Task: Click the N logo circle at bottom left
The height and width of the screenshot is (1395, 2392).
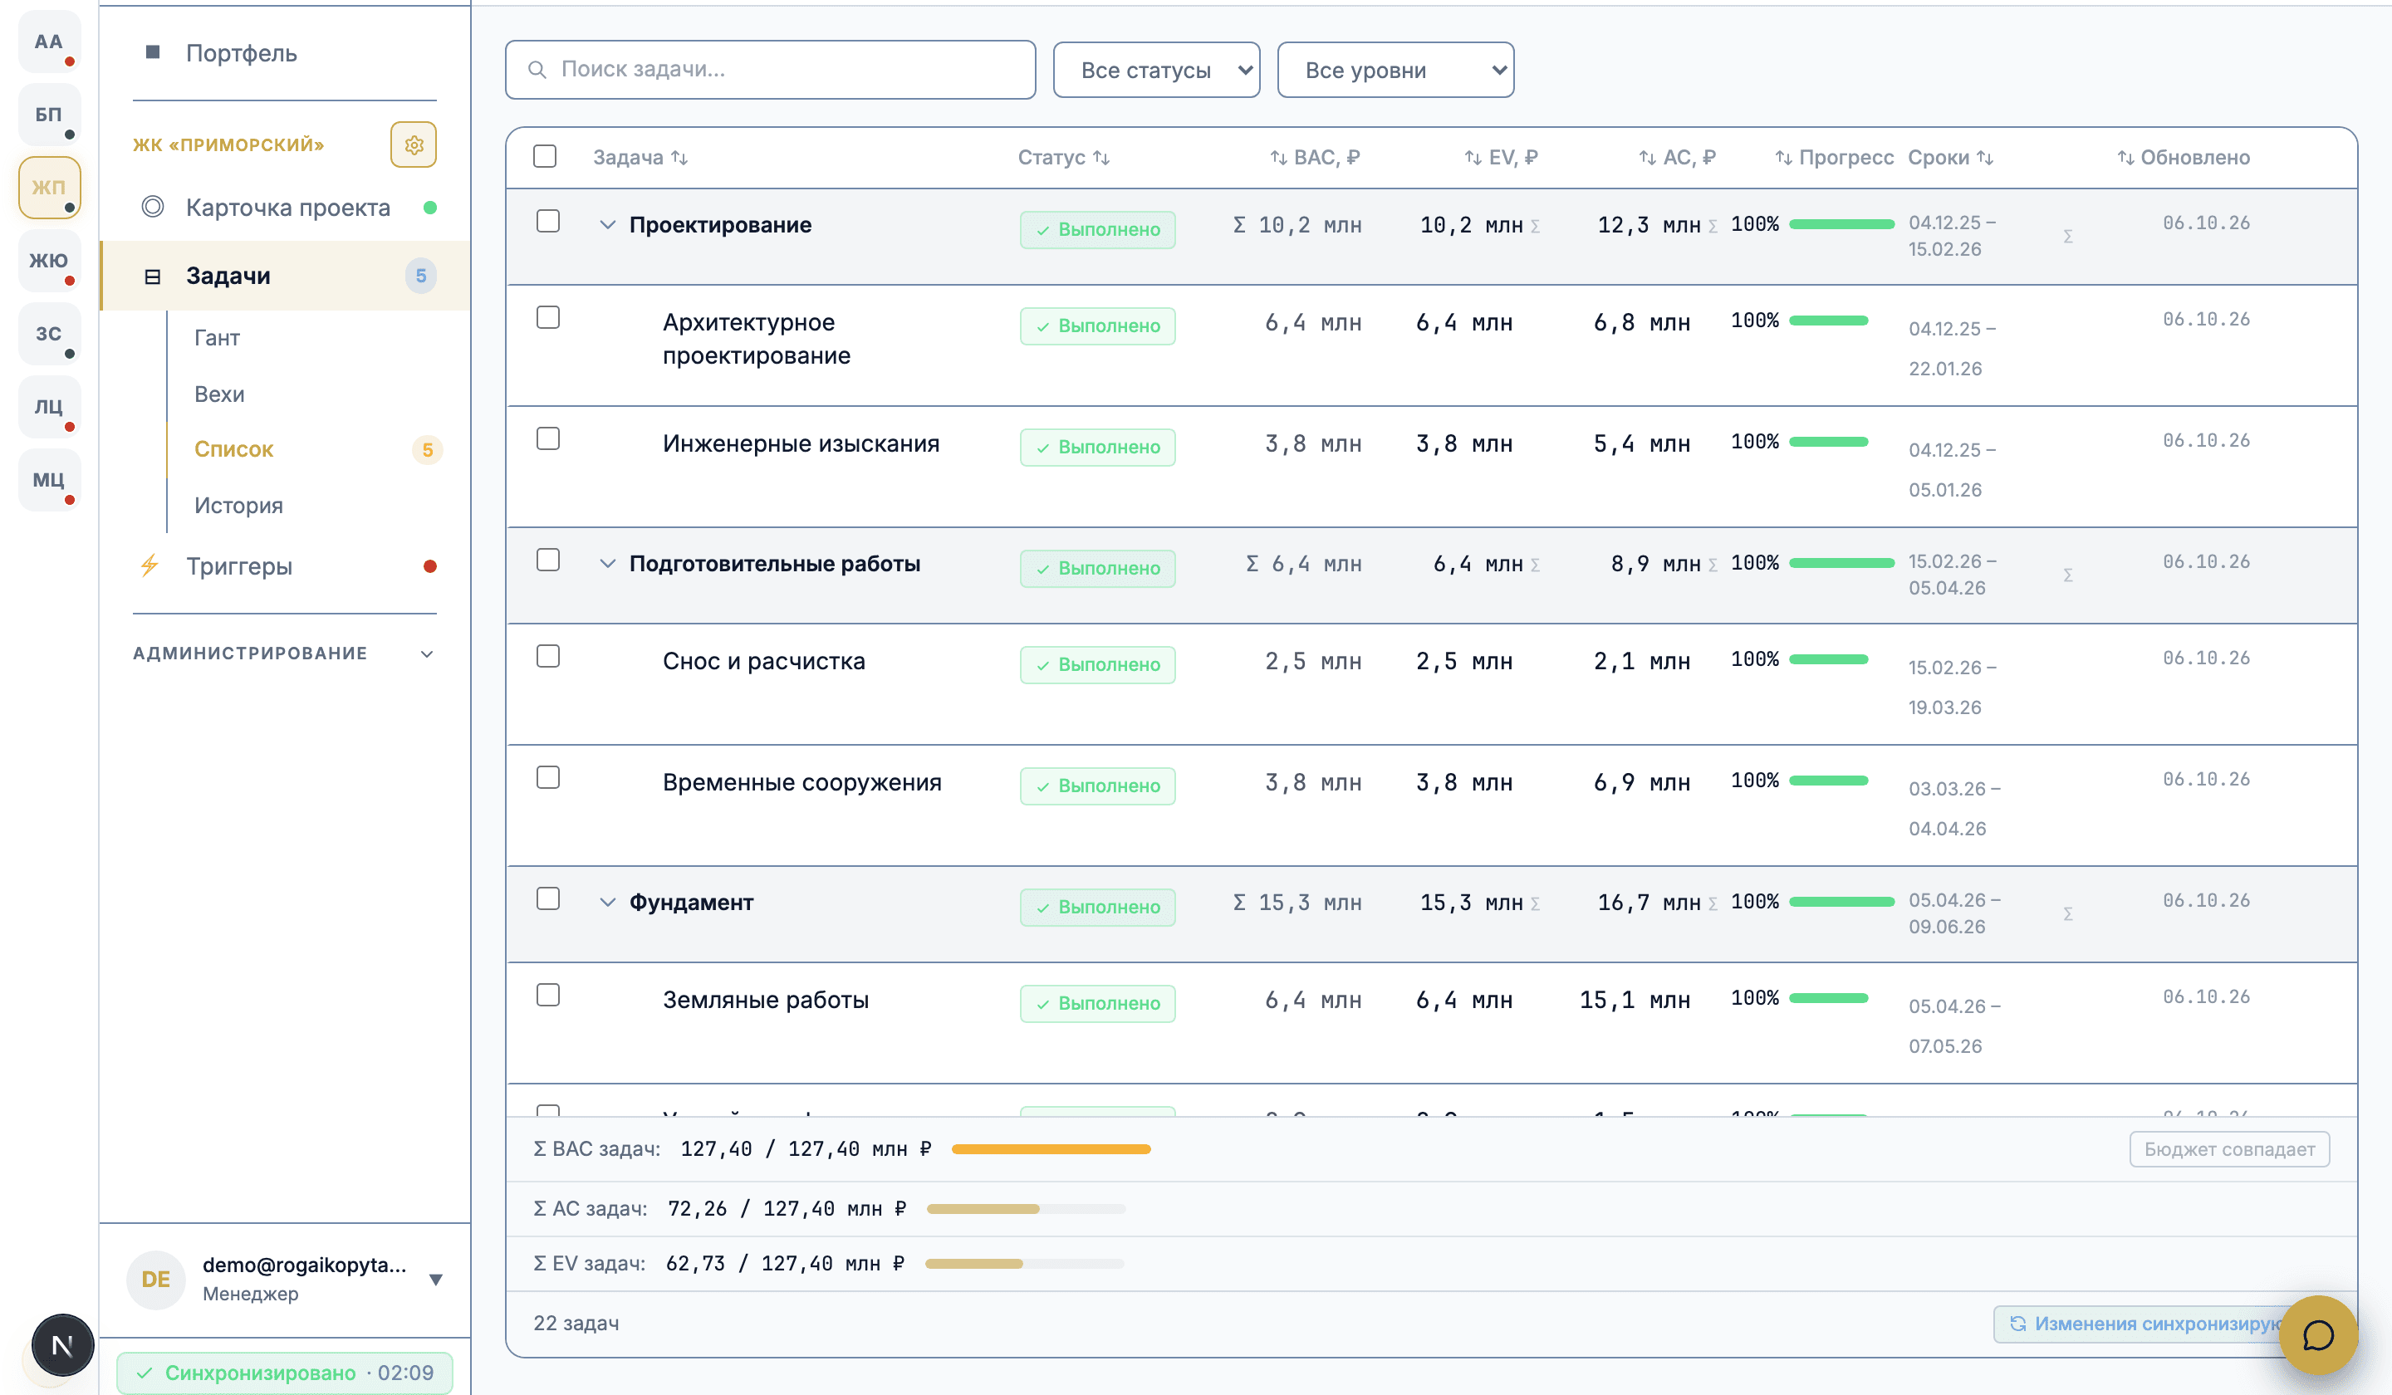Action: tap(62, 1344)
